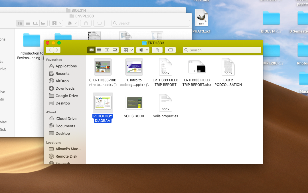
Task: Switch ERTH333 window to column view
Action: [x=107, y=50]
